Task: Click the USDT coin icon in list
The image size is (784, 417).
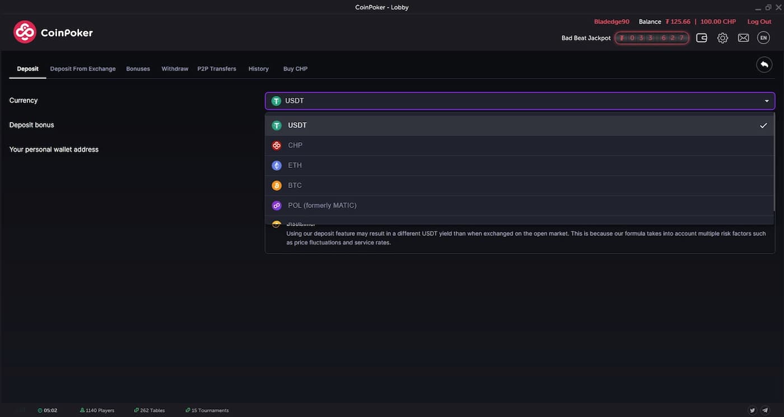Action: click(x=277, y=125)
